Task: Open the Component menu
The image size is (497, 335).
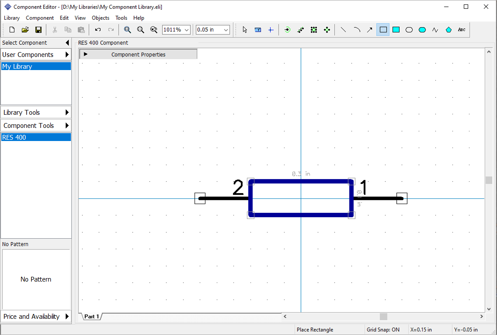Action: (x=40, y=18)
